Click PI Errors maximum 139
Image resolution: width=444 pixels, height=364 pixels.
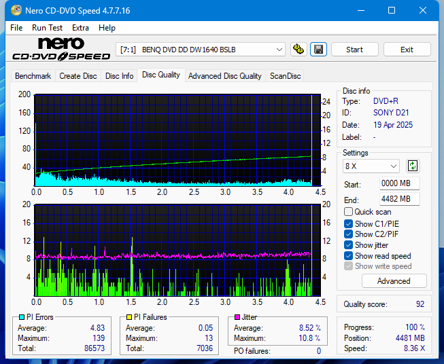[x=99, y=338]
